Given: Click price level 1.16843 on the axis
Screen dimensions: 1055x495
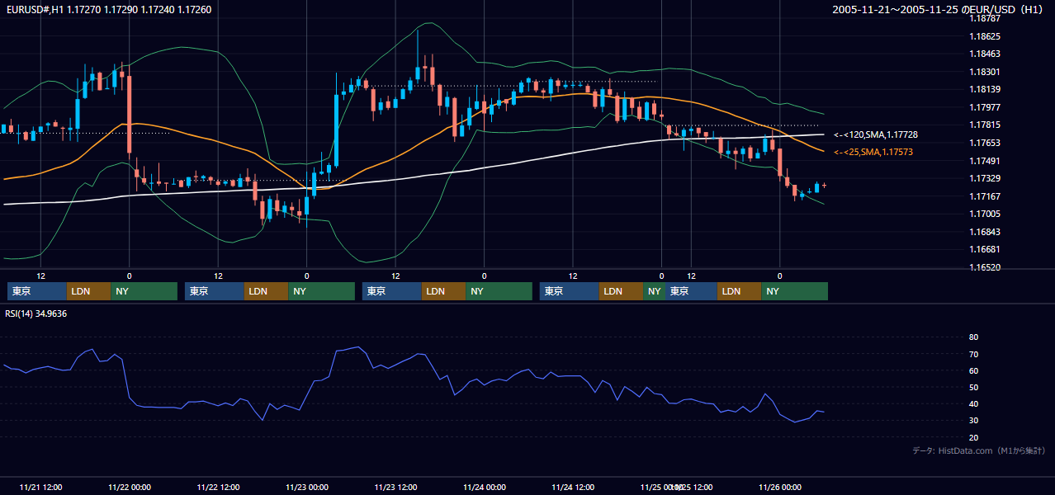Looking at the screenshot, I should (x=986, y=233).
